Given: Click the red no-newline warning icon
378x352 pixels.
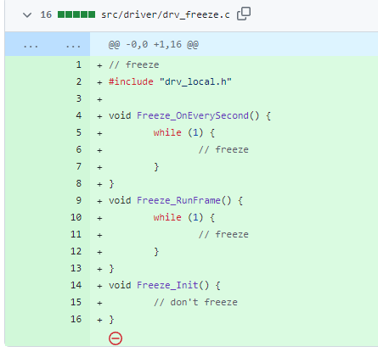Looking at the screenshot, I should click(116, 338).
